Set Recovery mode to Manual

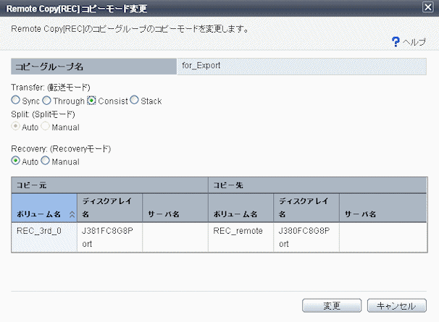click(46, 161)
